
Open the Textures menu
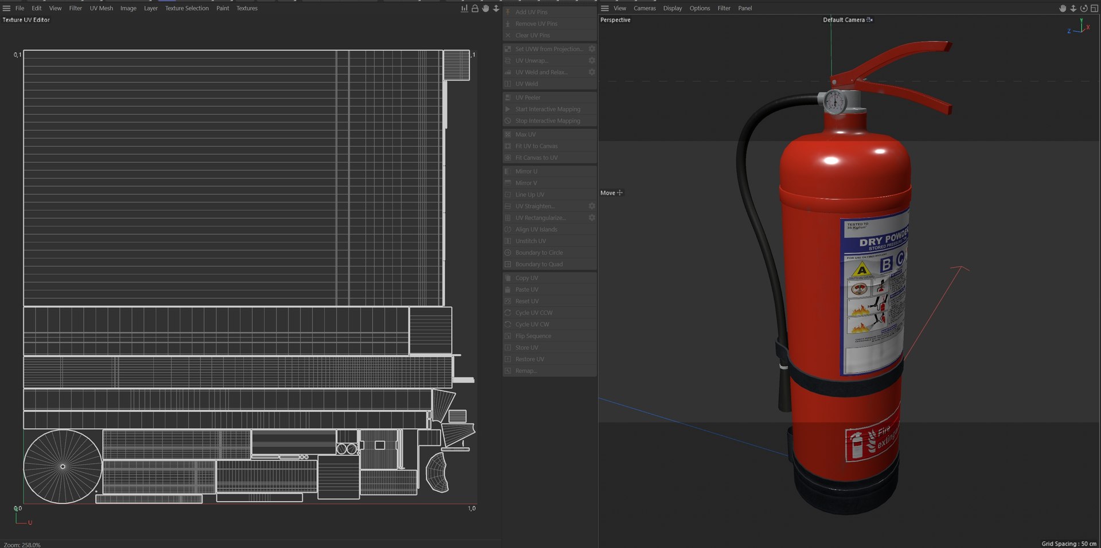[x=247, y=8]
